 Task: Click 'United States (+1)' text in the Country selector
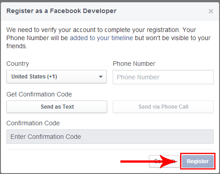coord(34,77)
